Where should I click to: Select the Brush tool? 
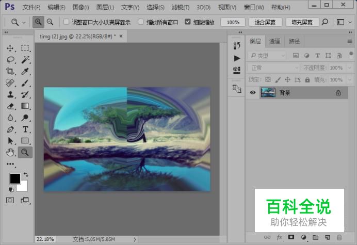[x=25, y=83]
